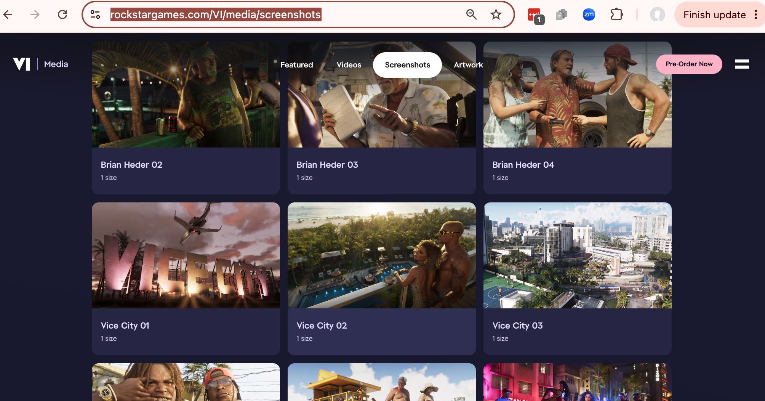Click the Vice City 03 title

(x=517, y=326)
